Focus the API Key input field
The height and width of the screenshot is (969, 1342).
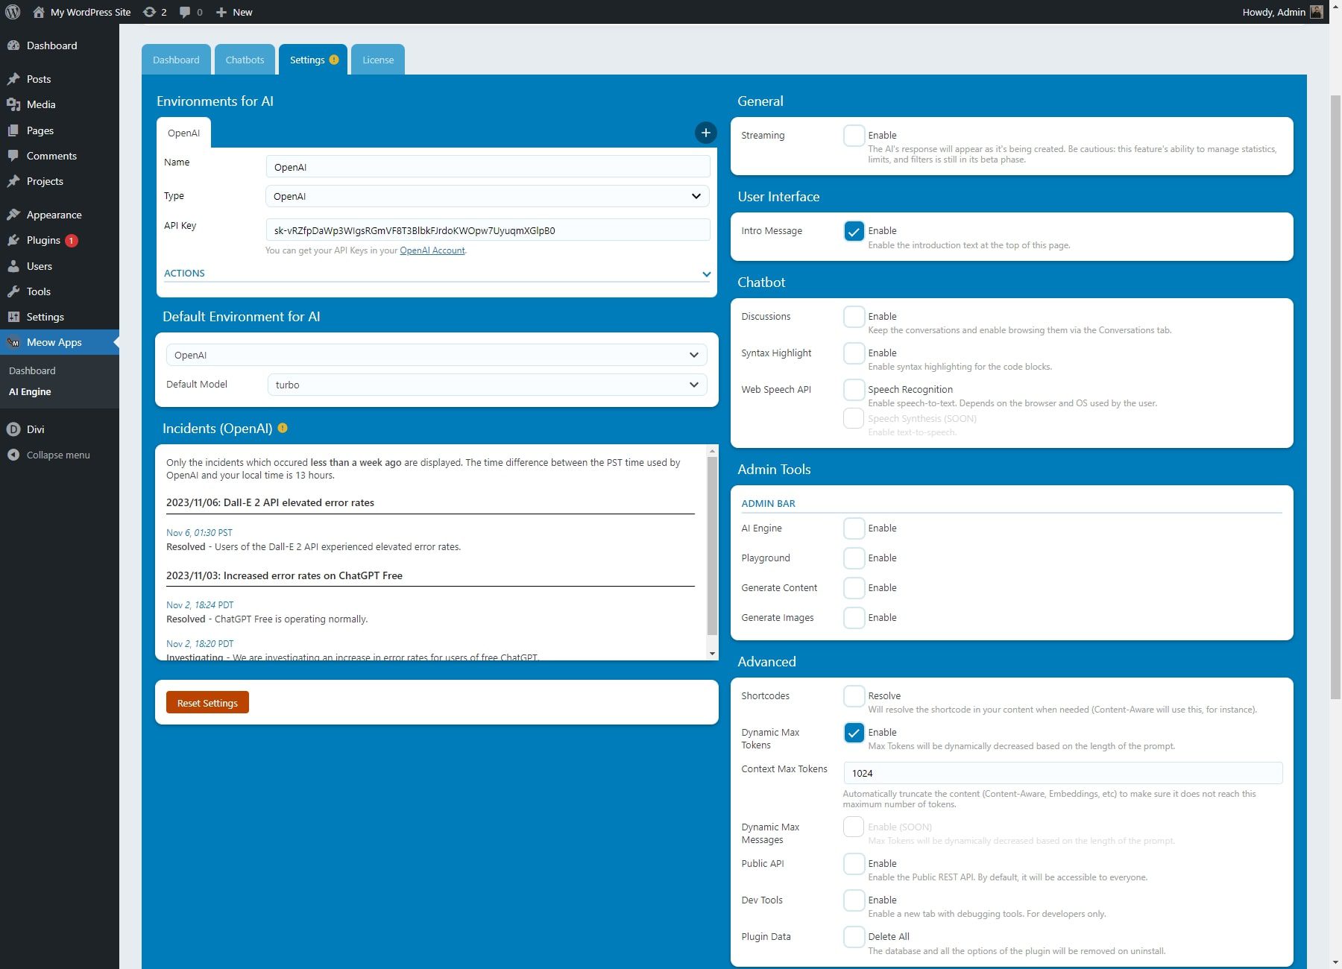coord(488,230)
